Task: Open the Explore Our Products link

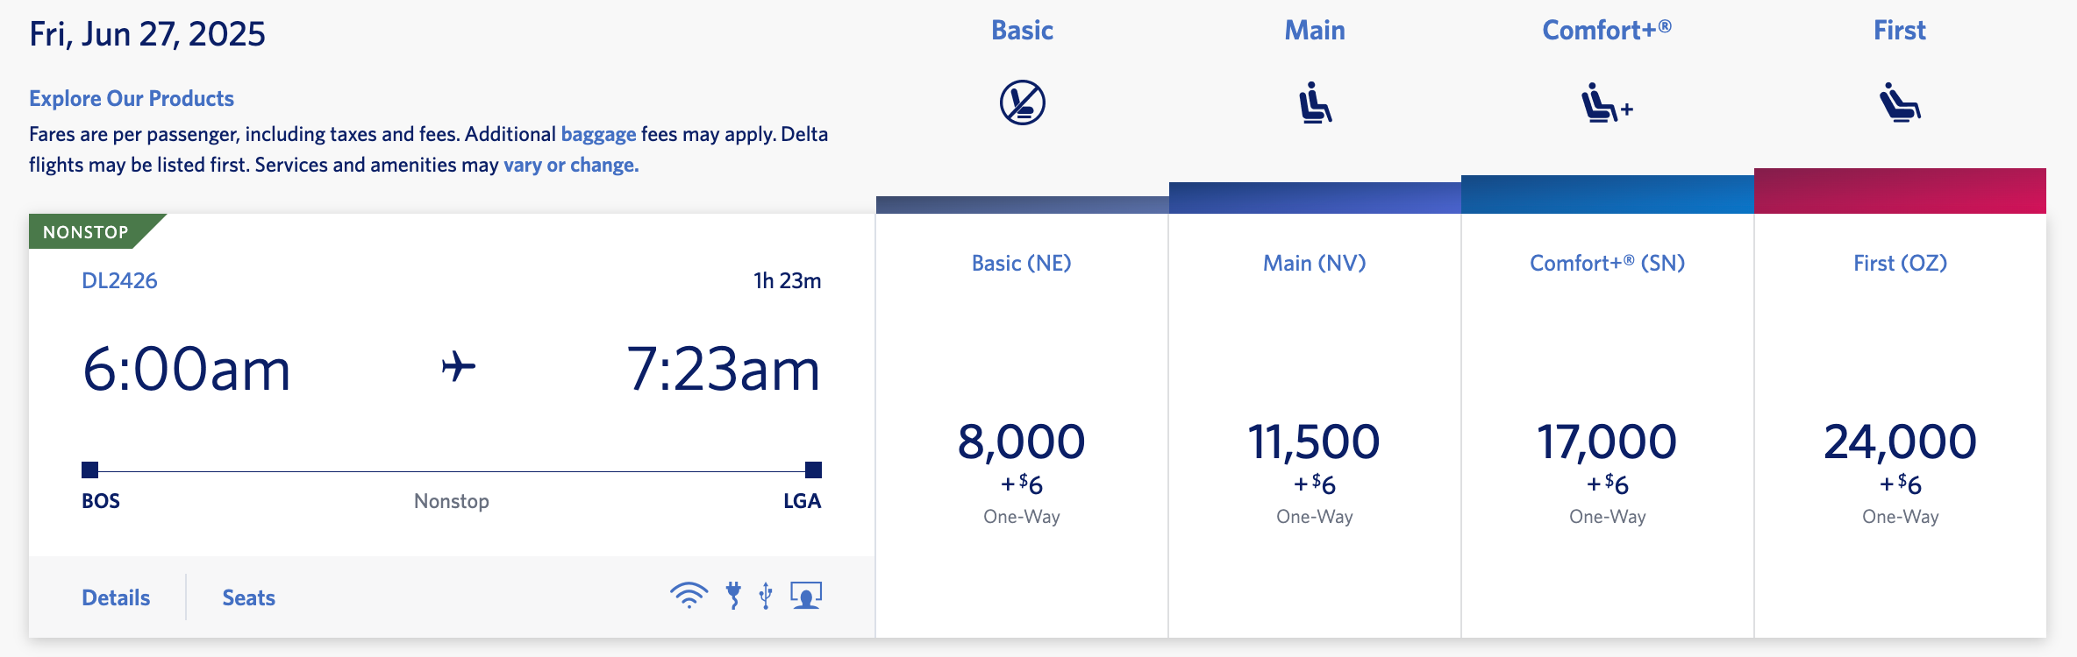Action: [132, 98]
